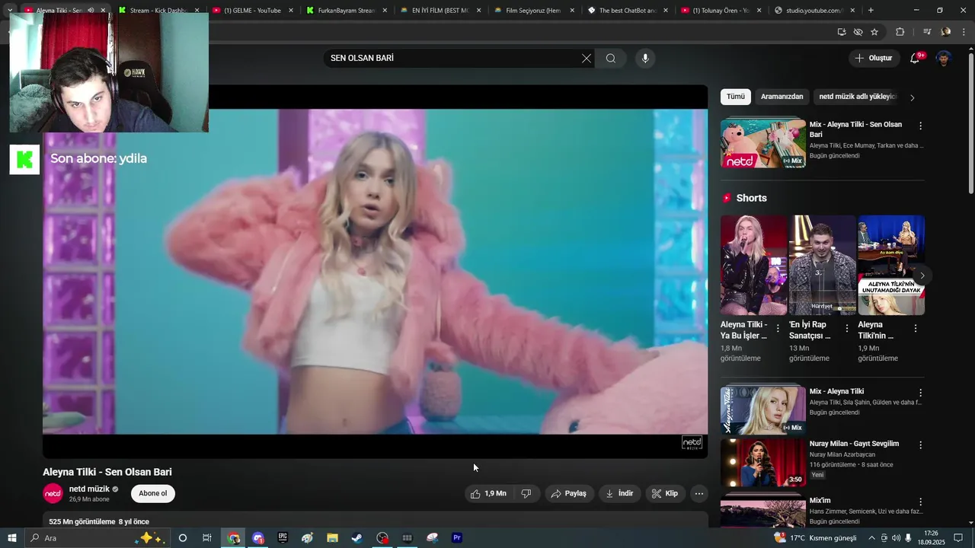
Task: Open the 17°C Kısmen güneşli weather widget
Action: click(816, 538)
